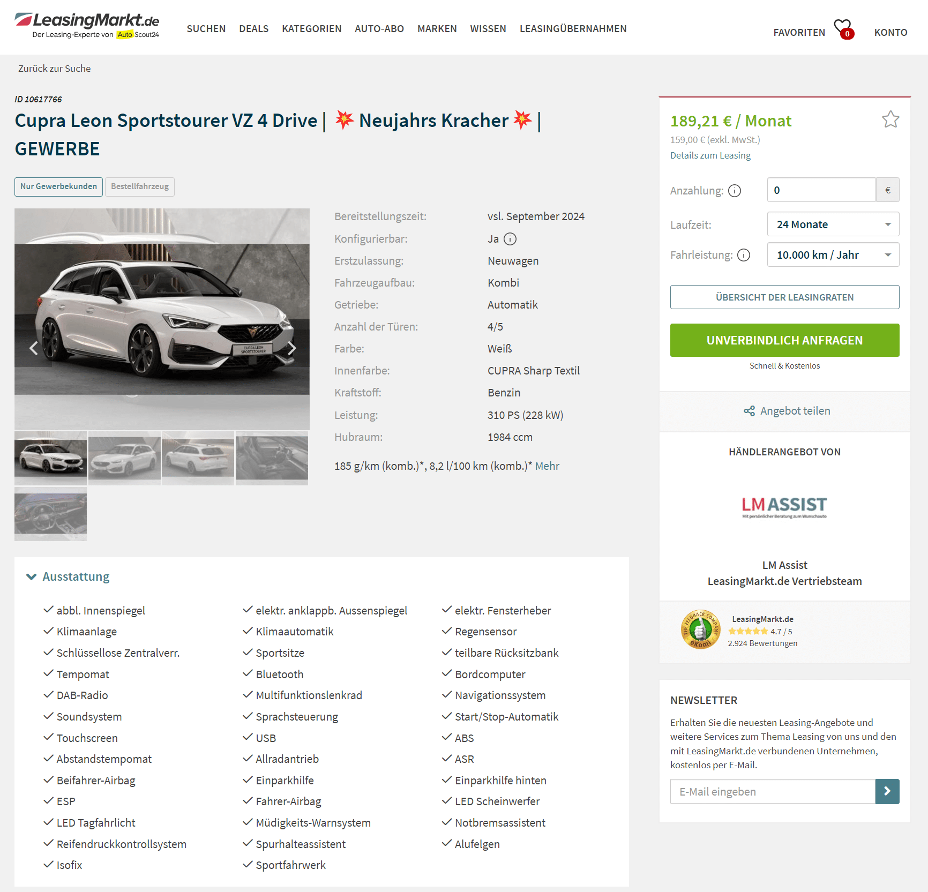This screenshot has height=892, width=928.
Task: Select the fourth thumbnail seat interior
Action: (x=272, y=458)
